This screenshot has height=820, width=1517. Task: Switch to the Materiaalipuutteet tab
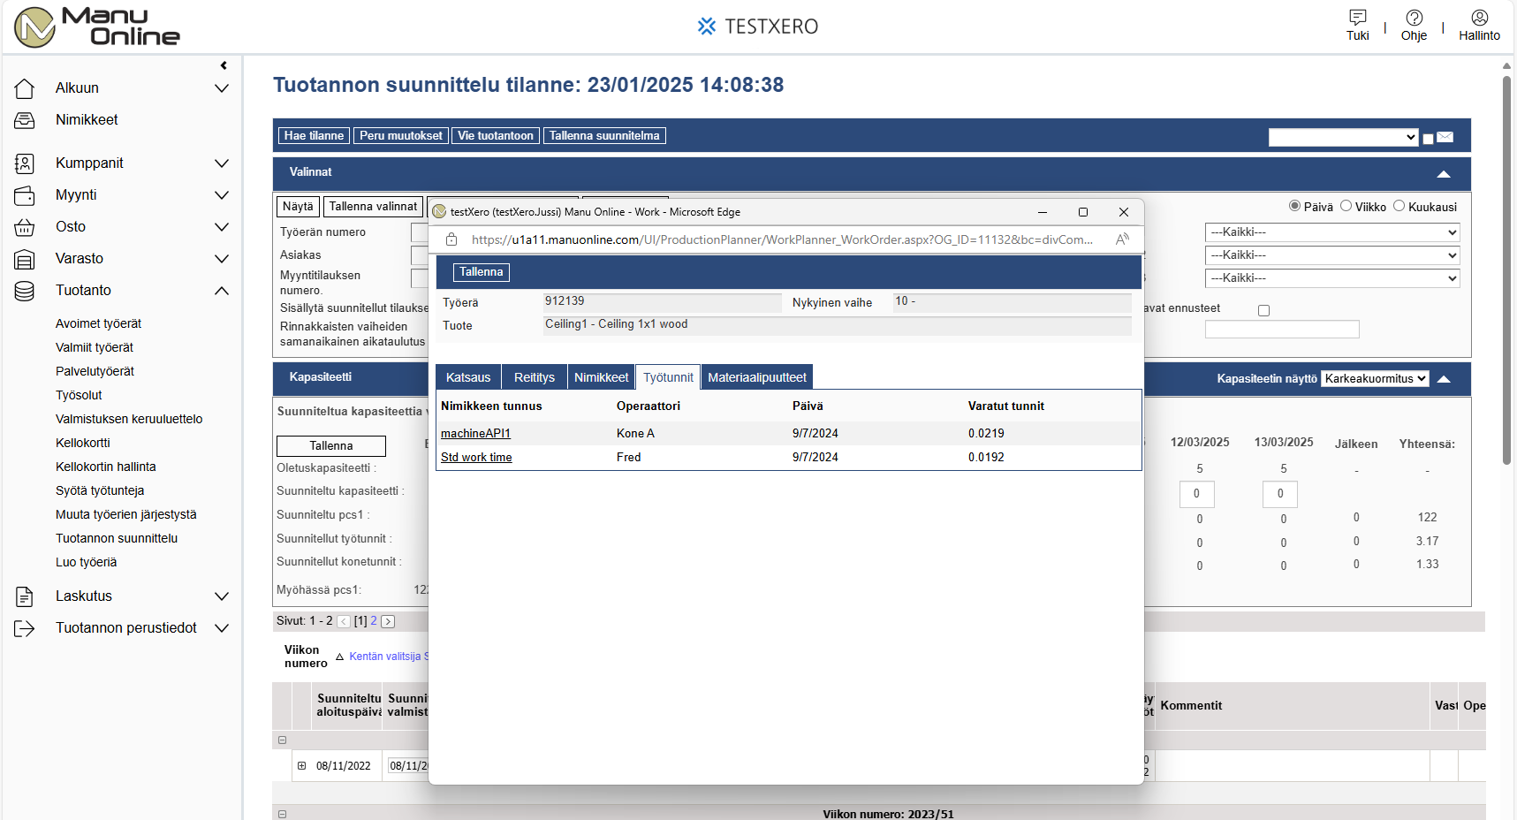click(x=757, y=377)
